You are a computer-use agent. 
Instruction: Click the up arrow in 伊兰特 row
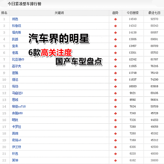[115, 147]
